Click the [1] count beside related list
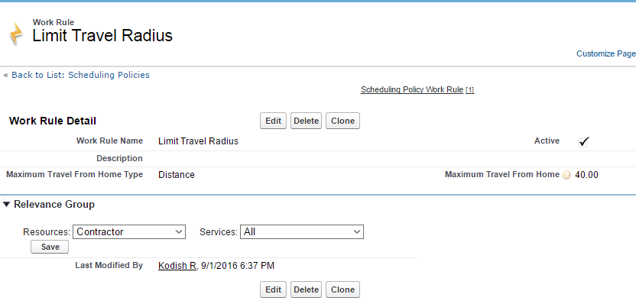Screen dimensions: 636x304 tap(469, 90)
